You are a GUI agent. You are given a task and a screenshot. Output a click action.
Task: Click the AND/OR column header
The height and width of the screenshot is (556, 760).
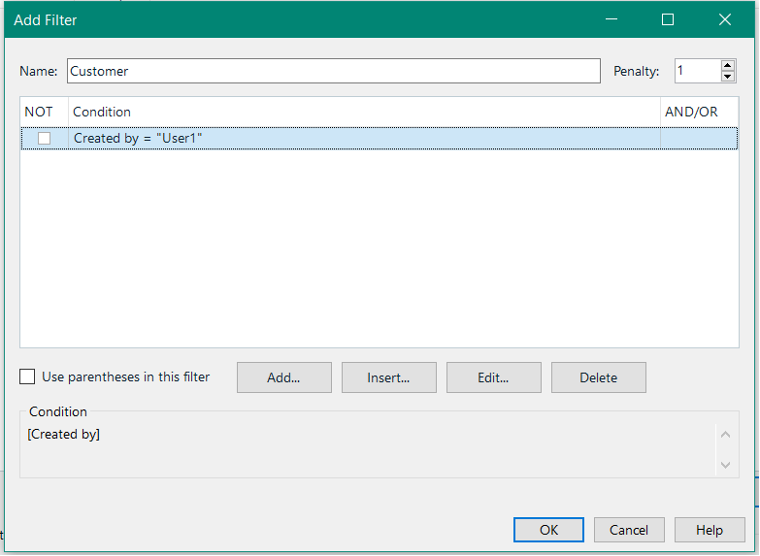coord(692,112)
